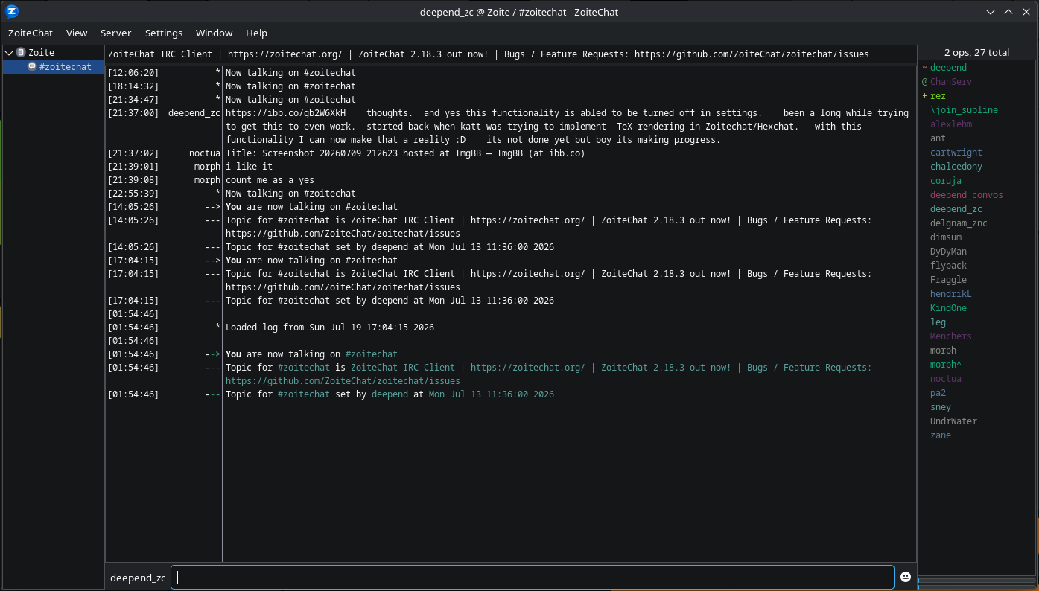Select user flyback in the list
Image resolution: width=1039 pixels, height=591 pixels.
click(x=948, y=266)
